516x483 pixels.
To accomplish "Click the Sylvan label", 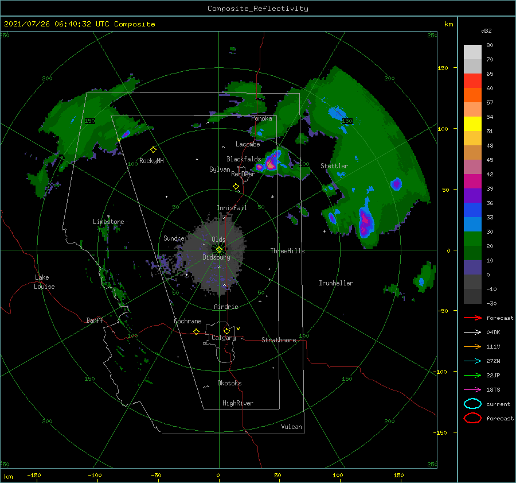I will [220, 169].
